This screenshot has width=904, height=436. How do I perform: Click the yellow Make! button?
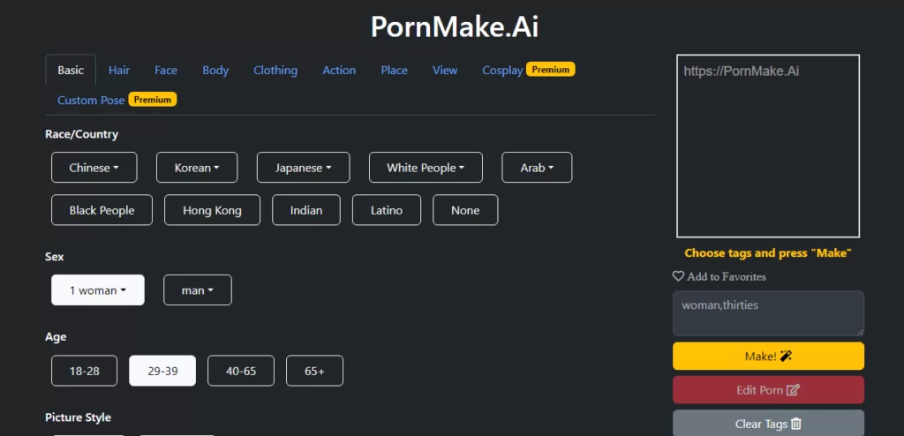coord(769,357)
